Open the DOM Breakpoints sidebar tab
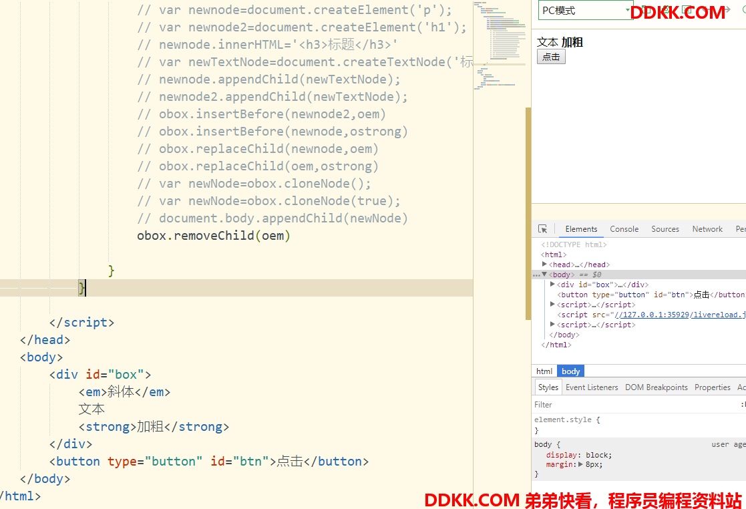This screenshot has height=509, width=746. (656, 387)
